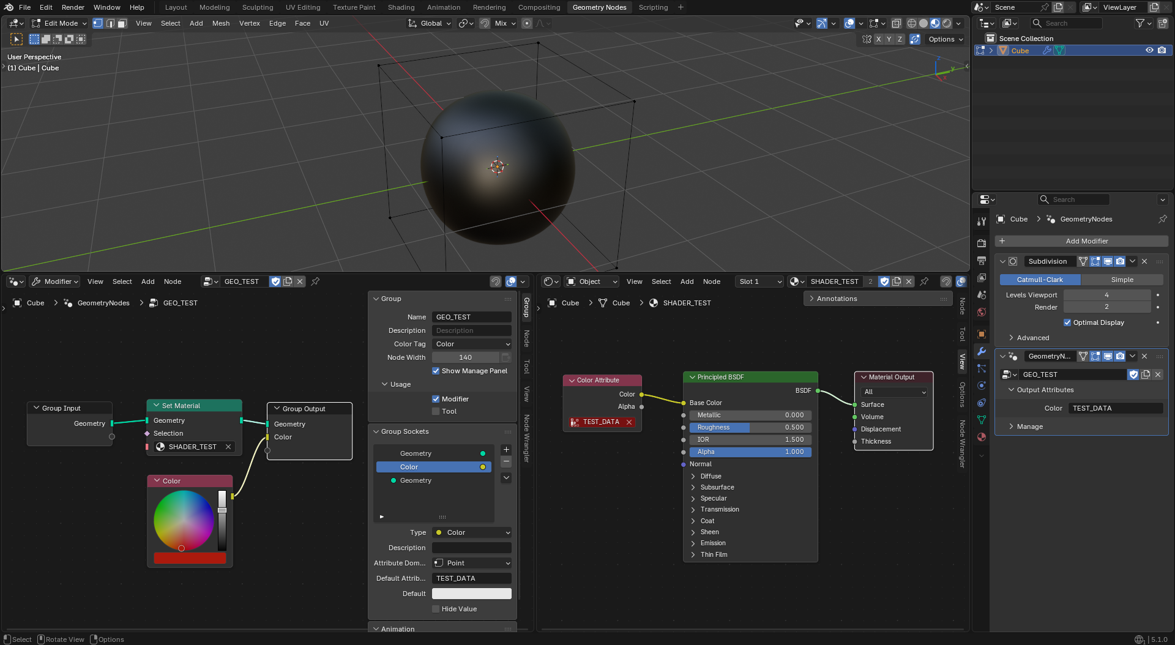The height and width of the screenshot is (645, 1175).
Task: Toggle X-ray view icon in viewport header
Action: (x=896, y=23)
